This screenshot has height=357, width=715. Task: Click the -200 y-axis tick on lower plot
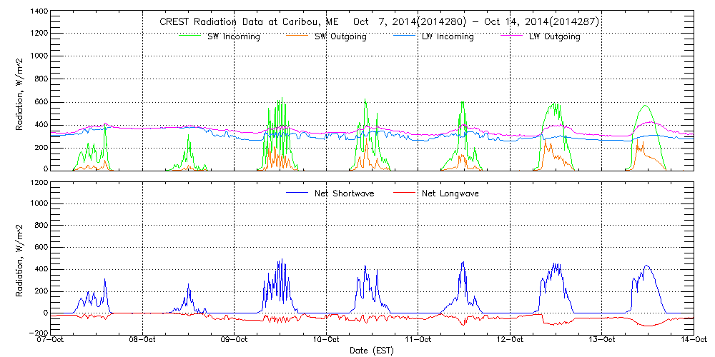(x=37, y=333)
